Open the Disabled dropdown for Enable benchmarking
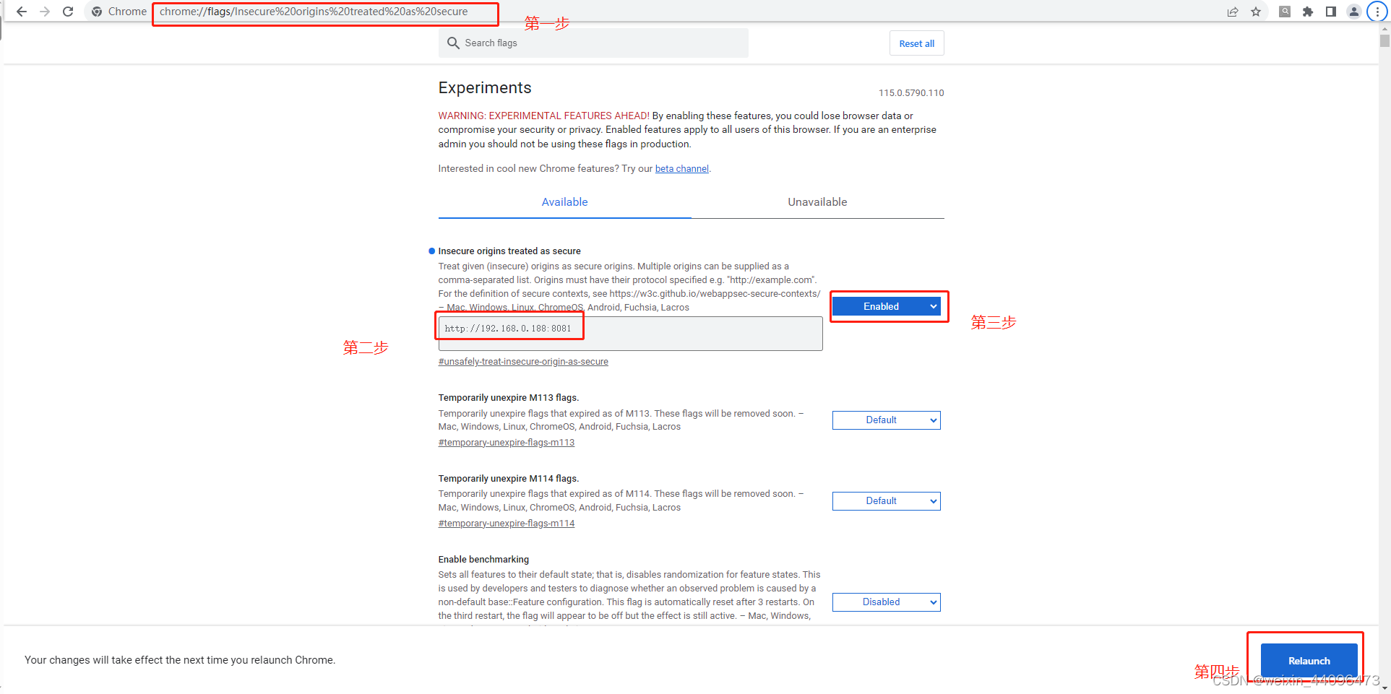The width and height of the screenshot is (1391, 694). click(x=886, y=602)
